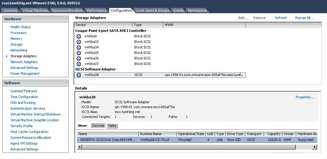The image size is (327, 159).
Task: Open Storage in Hardware list
Action: pyautogui.click(x=16, y=44)
